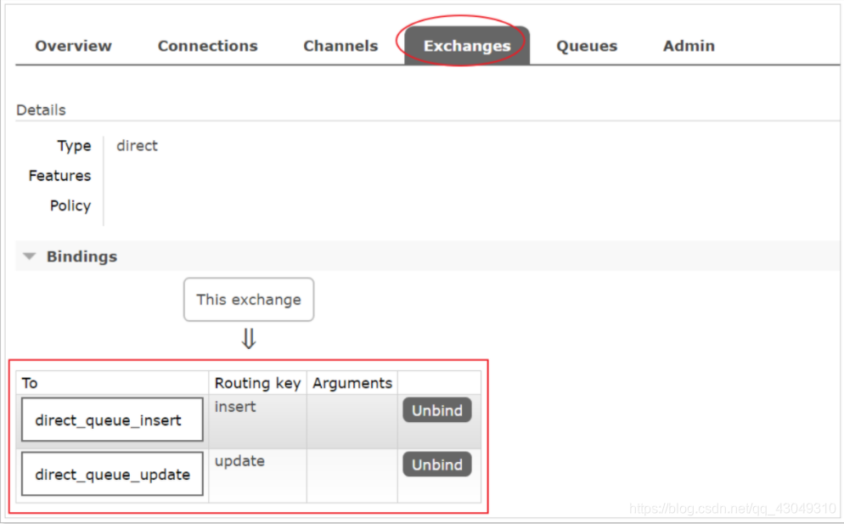Go to the Channels tab
The image size is (844, 524).
[340, 47]
